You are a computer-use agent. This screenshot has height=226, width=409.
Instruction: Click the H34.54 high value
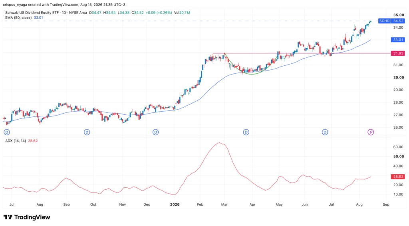tap(109, 12)
